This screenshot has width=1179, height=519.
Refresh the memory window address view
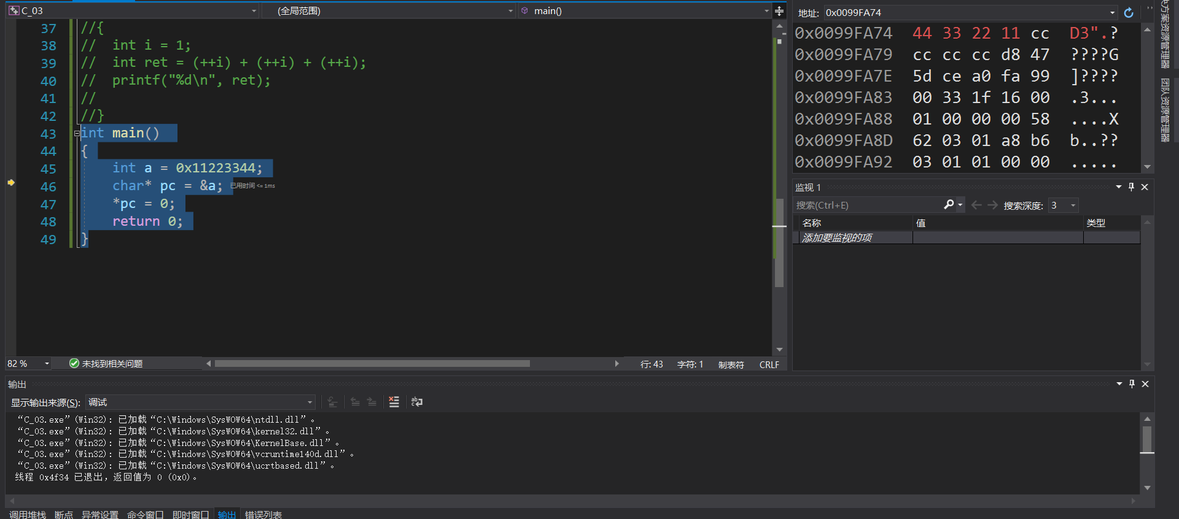point(1129,12)
